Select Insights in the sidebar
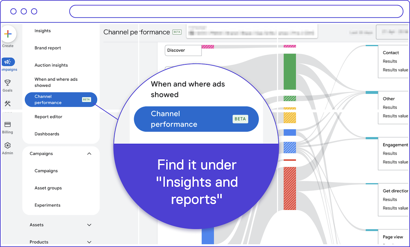Screen dimensions: 410x247 point(43,31)
